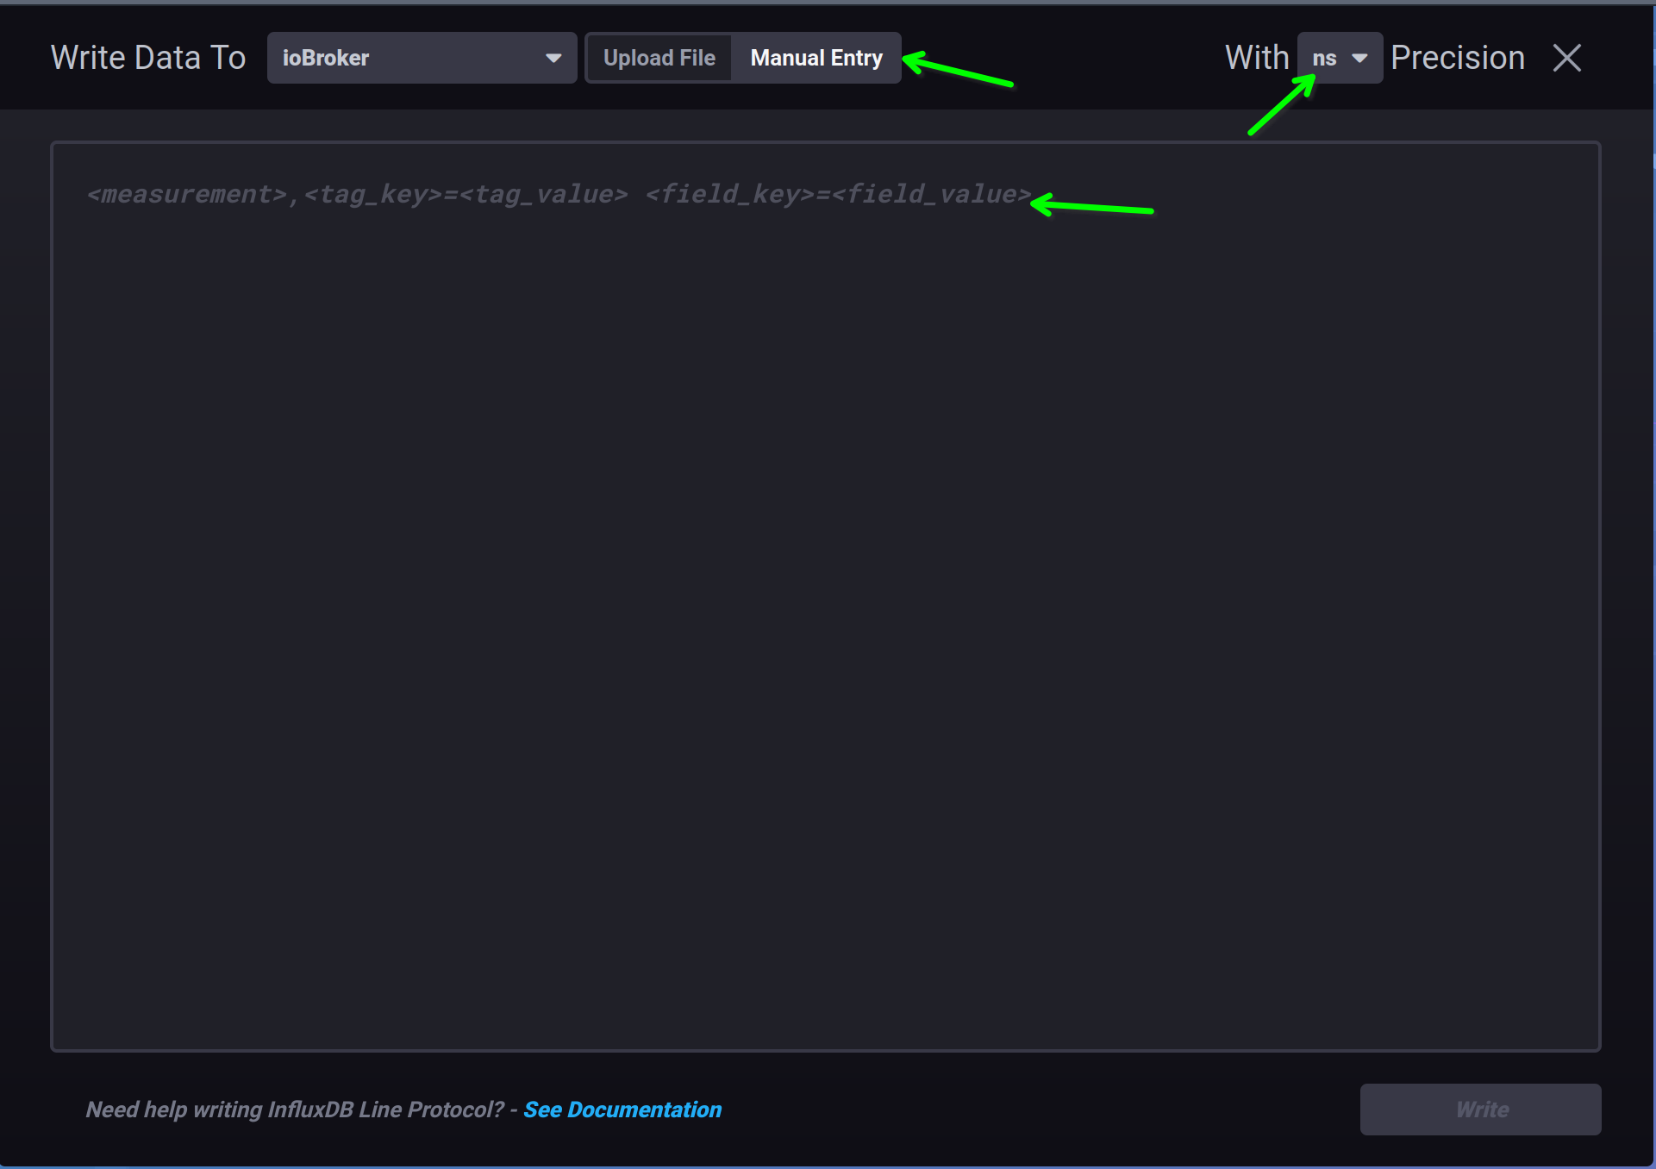Close the Write Data dialog with X

pos(1566,58)
